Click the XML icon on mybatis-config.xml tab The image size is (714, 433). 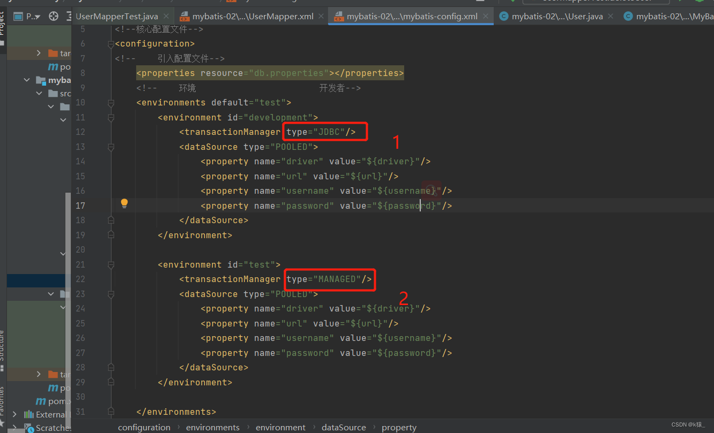[339, 17]
